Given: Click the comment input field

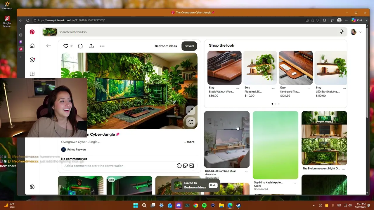Looking at the screenshot, I should tap(118, 166).
